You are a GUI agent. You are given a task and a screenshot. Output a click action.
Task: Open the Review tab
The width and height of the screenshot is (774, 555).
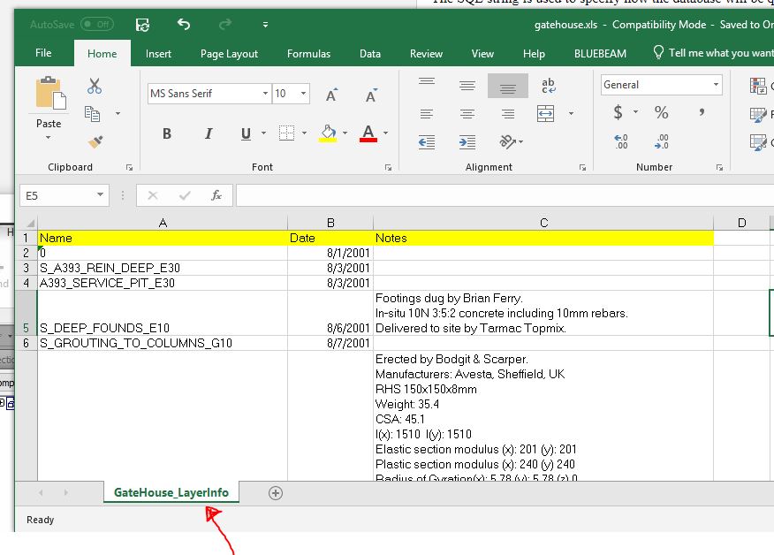click(x=426, y=53)
